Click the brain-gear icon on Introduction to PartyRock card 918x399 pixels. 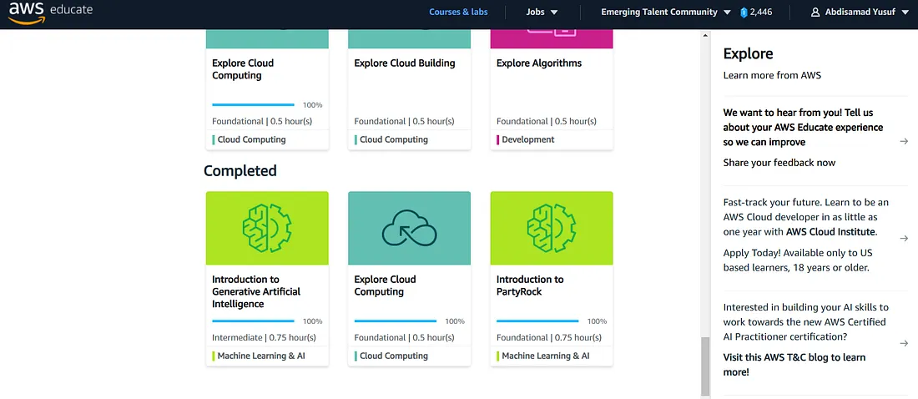click(x=552, y=228)
